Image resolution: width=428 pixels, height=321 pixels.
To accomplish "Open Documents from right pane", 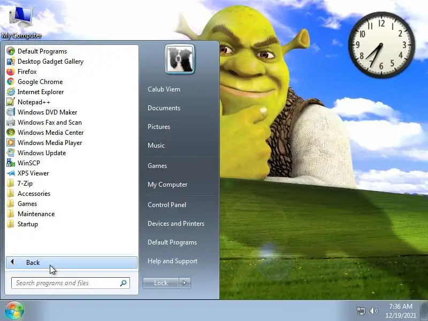I will (164, 108).
